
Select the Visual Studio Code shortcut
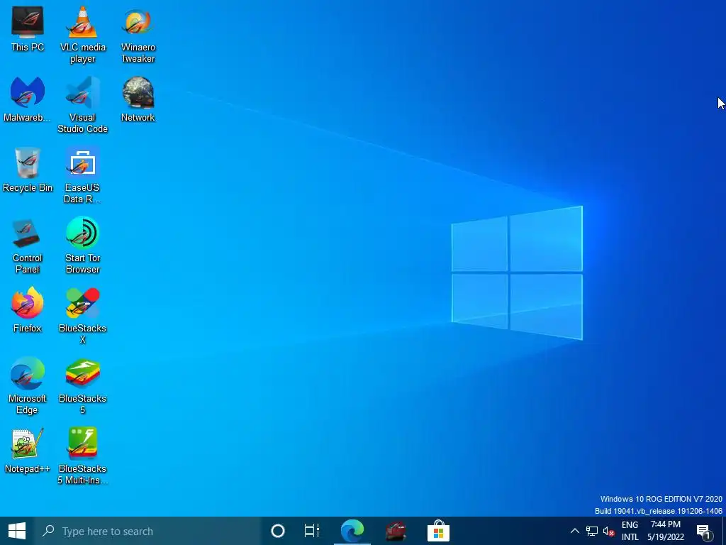(82, 105)
